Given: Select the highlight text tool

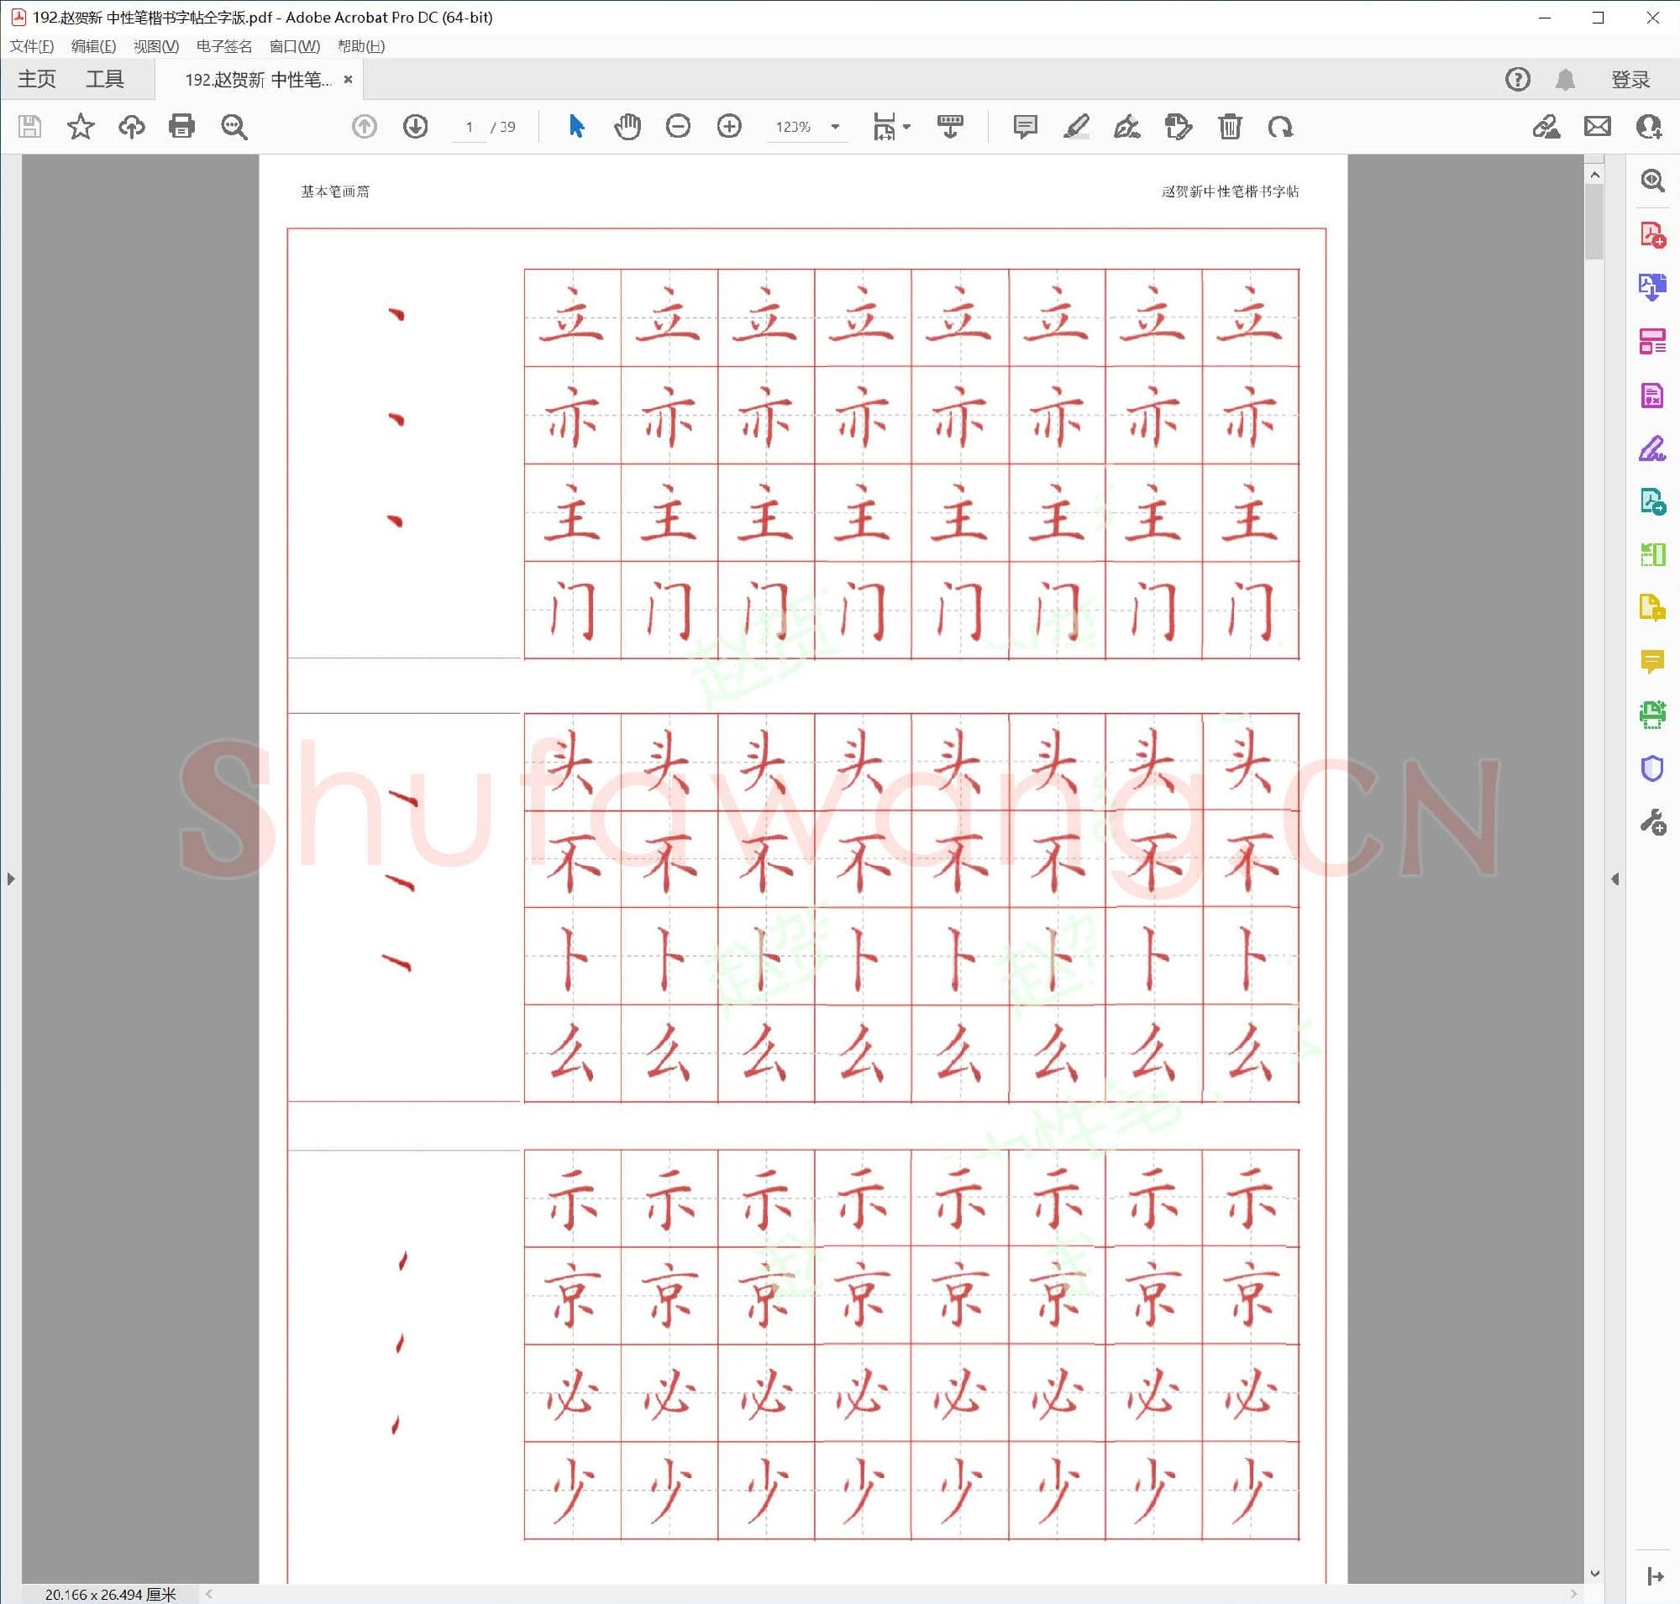Looking at the screenshot, I should click(1075, 127).
